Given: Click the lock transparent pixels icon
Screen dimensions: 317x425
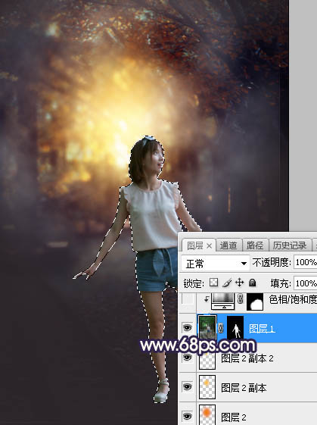Looking at the screenshot, I should pyautogui.click(x=213, y=283).
